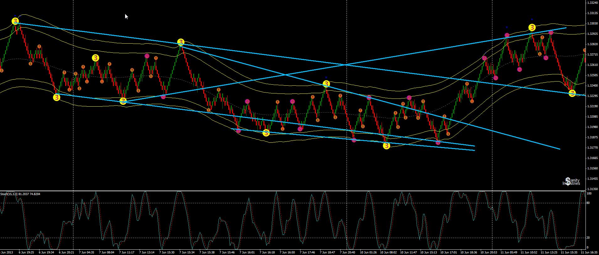Select the yellow 3 marker where the lower descending trendline starts
Image resolution: width=599 pixels, height=255 pixels.
click(56, 97)
